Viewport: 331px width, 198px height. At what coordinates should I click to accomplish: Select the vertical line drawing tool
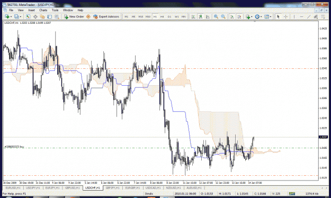[294, 16]
